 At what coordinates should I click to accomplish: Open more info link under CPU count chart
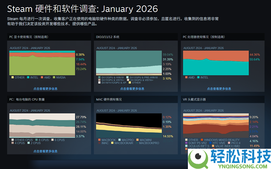(x=45, y=151)
